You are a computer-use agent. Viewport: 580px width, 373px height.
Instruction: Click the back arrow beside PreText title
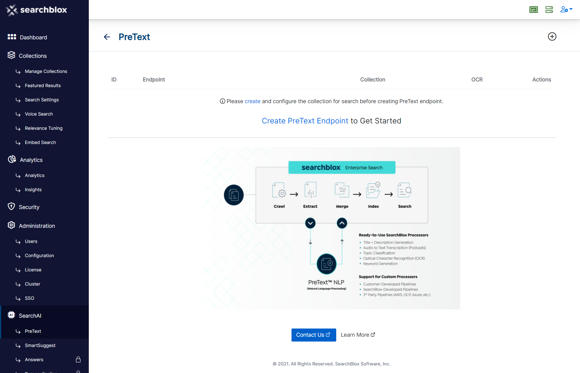(107, 37)
